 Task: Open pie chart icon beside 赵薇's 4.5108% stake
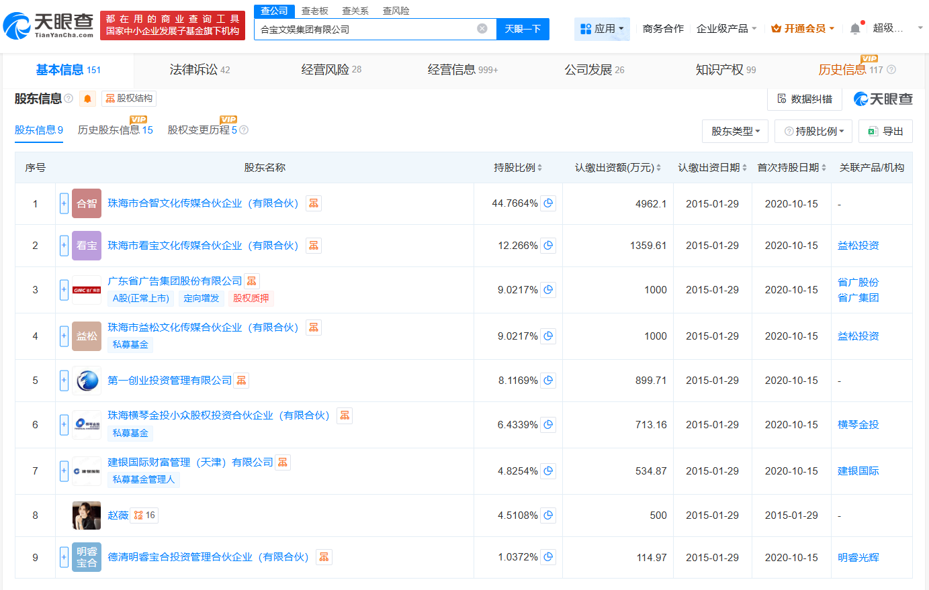point(548,515)
